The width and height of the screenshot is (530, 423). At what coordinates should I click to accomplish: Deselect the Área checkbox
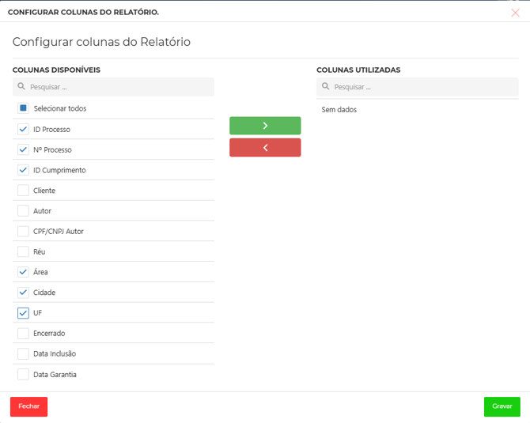pos(24,272)
